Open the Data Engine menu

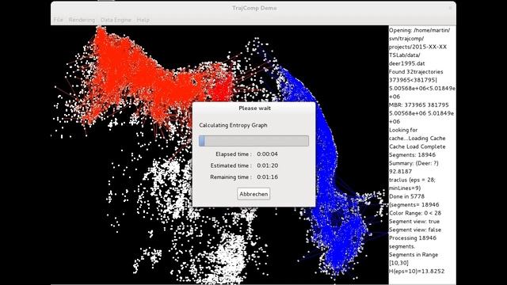coord(116,20)
